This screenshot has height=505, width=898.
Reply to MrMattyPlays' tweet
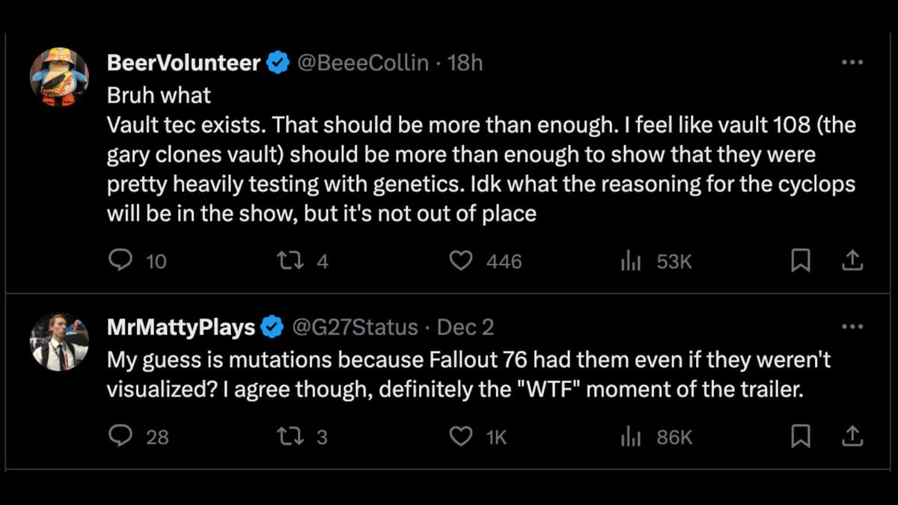click(120, 436)
